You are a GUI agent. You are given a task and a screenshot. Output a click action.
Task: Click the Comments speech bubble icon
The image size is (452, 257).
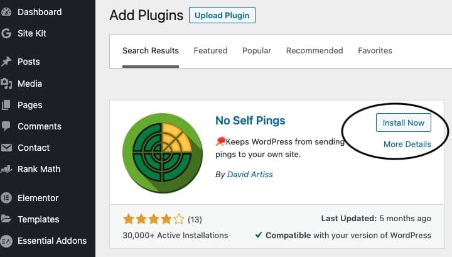tap(6, 126)
